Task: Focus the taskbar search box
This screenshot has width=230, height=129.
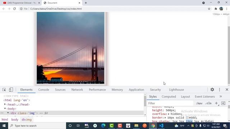Action: tap(37, 126)
